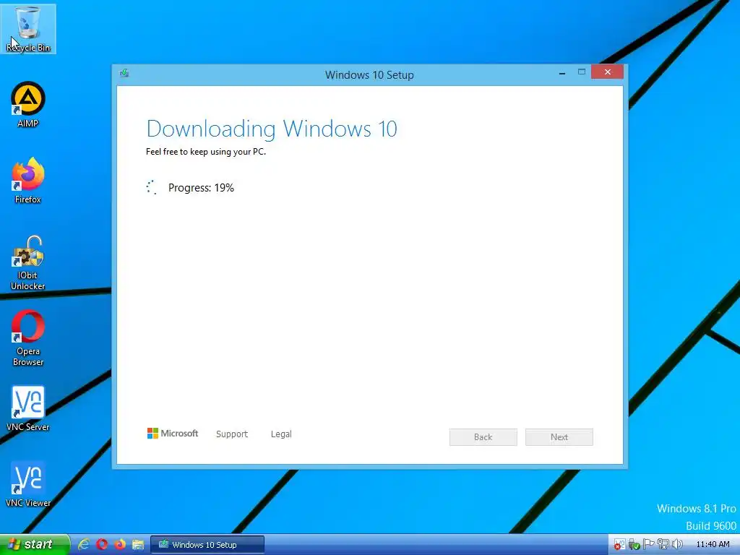Screen dimensions: 740x555
Task: Click the Windows 10 Setup title bar icon
Action: pos(124,73)
